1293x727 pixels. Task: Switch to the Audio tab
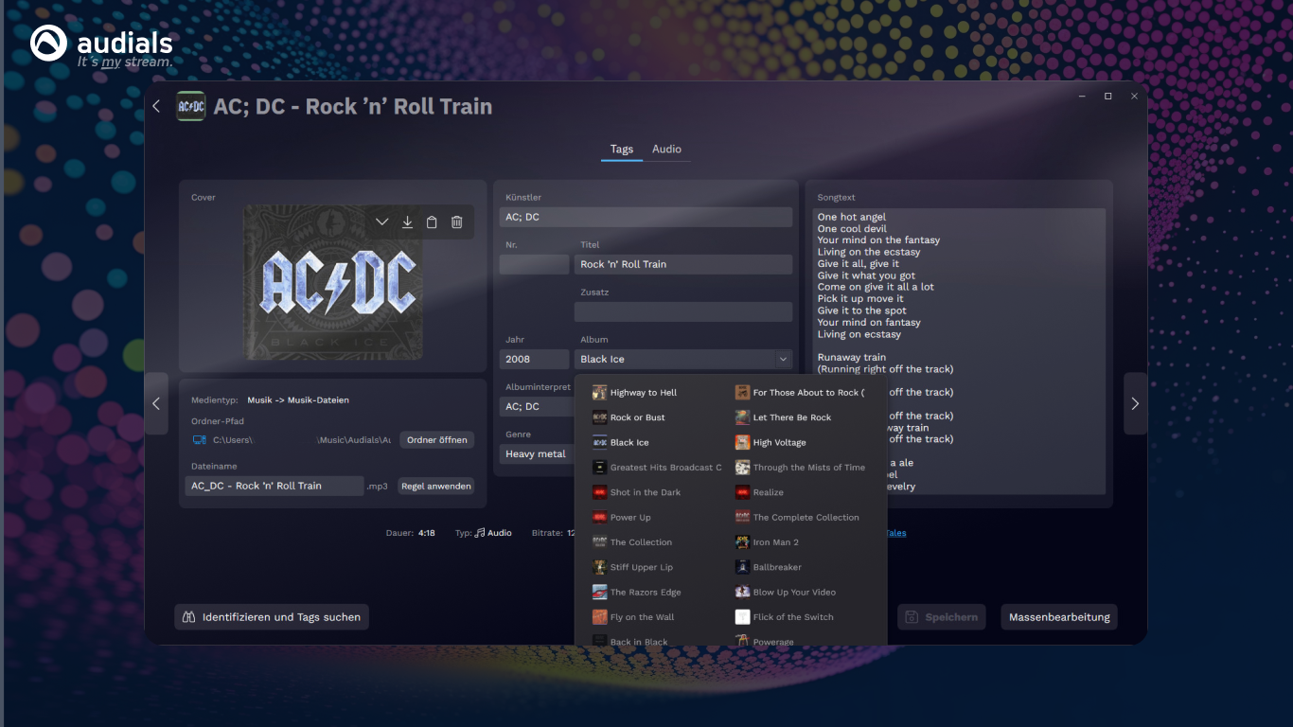coord(666,150)
